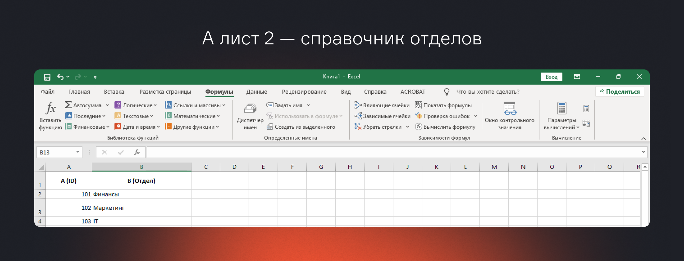684x261 pixels.
Task: Click the Calculate Now calculator icon
Action: point(586,108)
